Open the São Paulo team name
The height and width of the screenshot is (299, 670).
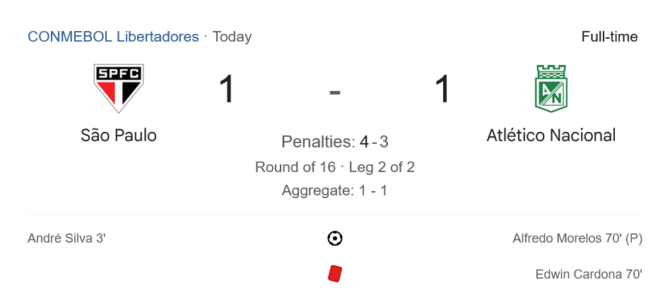tap(119, 135)
